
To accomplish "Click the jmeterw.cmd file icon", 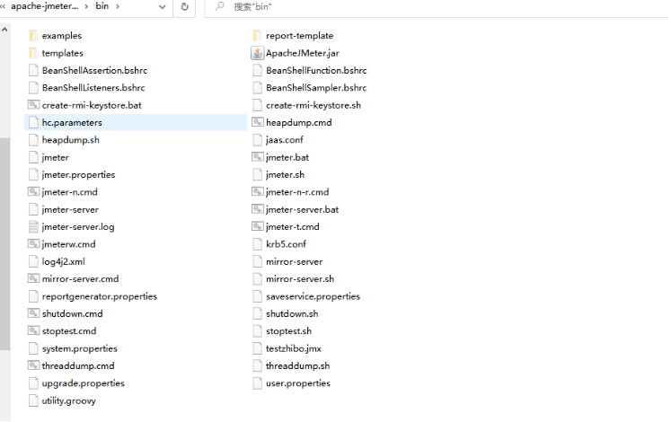I will [33, 244].
